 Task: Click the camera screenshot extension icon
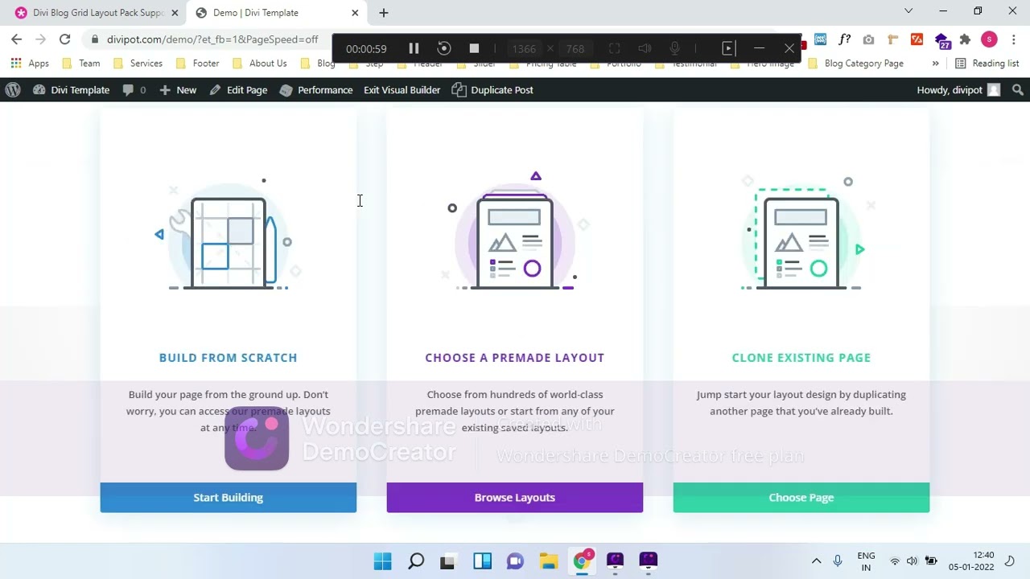[868, 39]
